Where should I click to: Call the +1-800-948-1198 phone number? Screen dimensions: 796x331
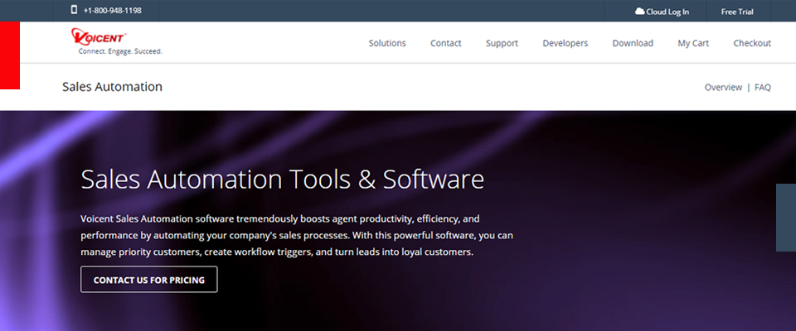point(112,11)
